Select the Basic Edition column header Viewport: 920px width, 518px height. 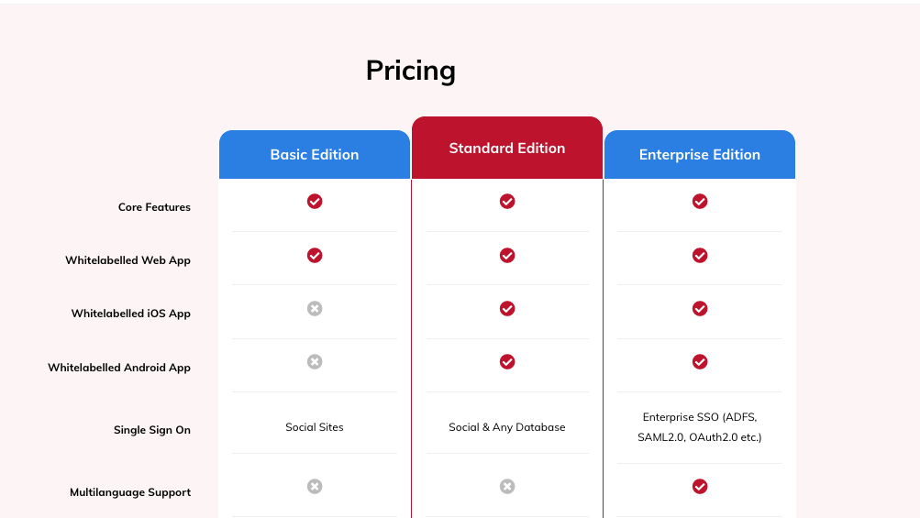[x=315, y=154]
